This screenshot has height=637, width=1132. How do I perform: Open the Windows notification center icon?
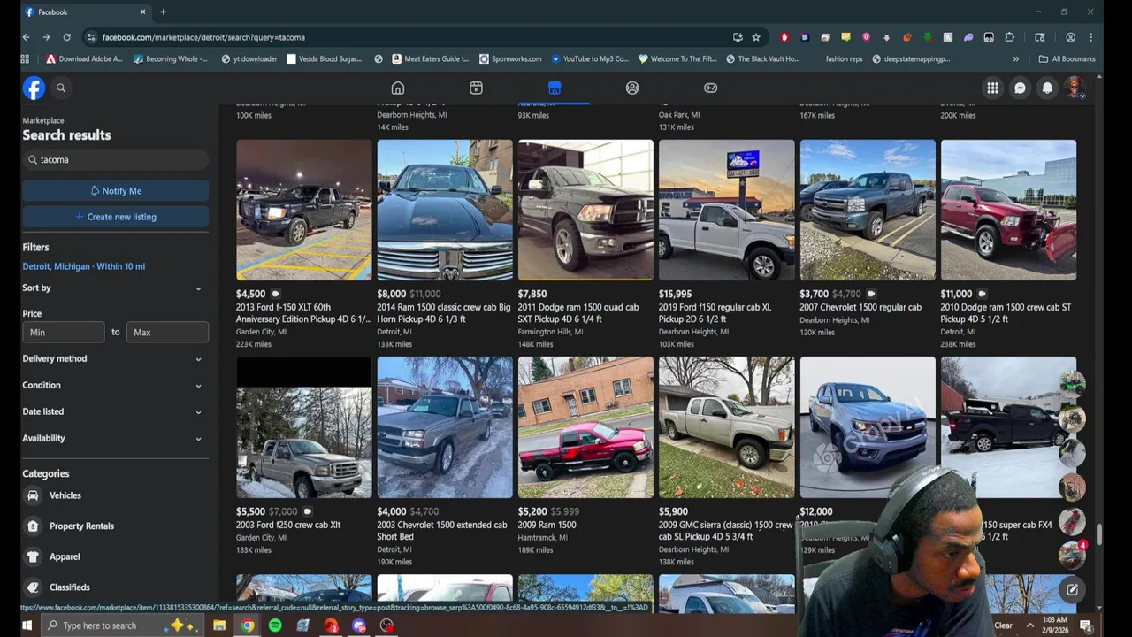pyautogui.click(x=1085, y=625)
